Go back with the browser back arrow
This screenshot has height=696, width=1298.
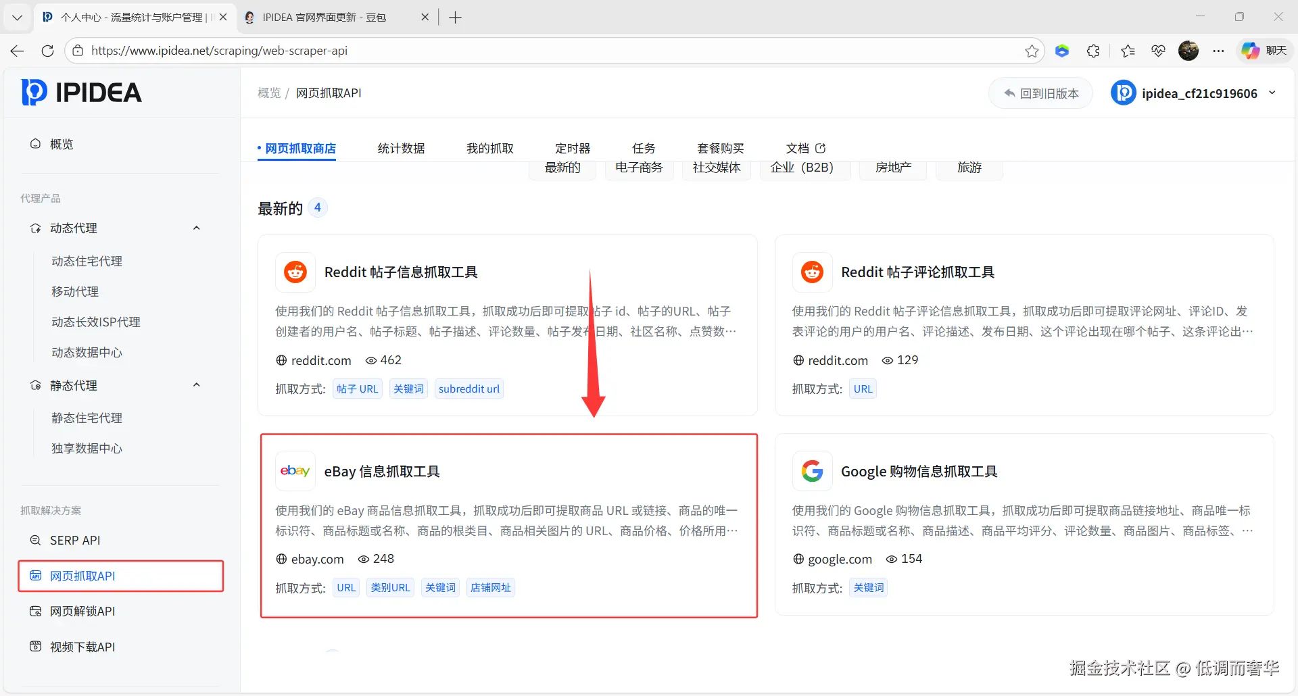click(x=18, y=51)
